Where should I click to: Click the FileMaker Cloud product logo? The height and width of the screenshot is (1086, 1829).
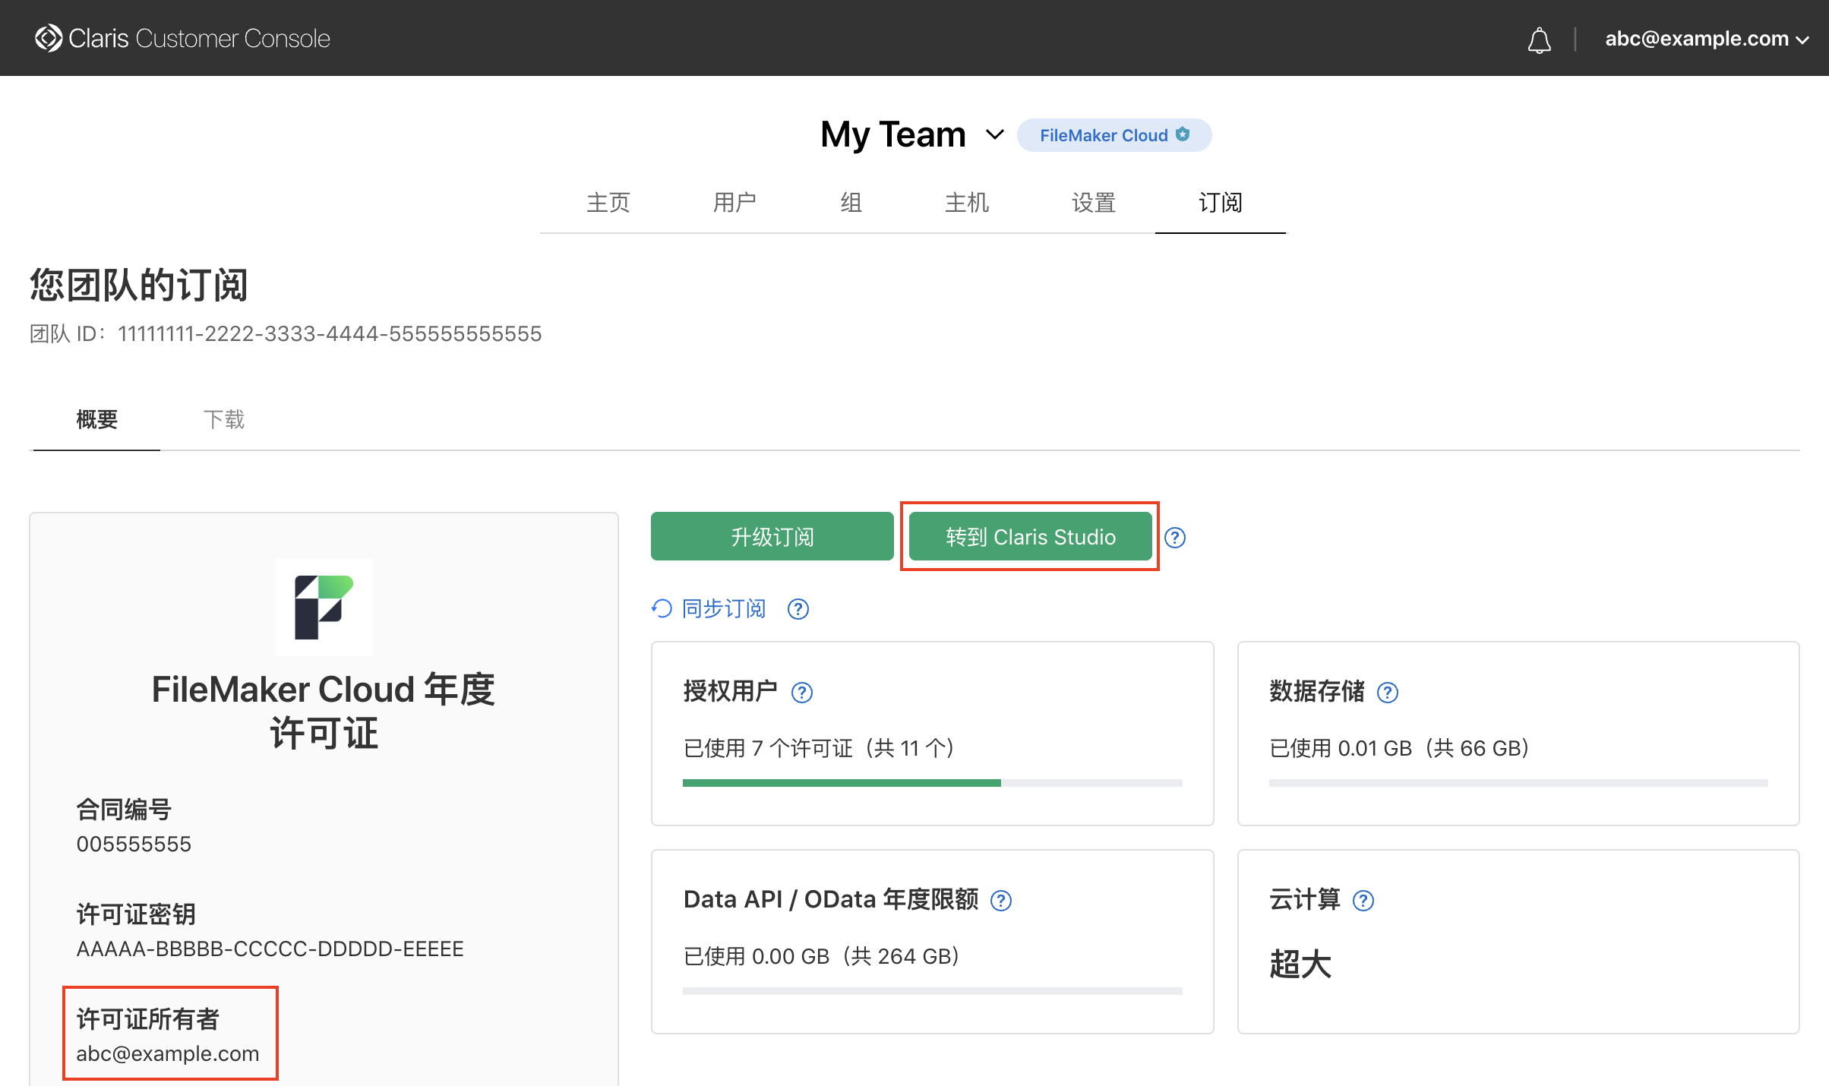pos(324,608)
